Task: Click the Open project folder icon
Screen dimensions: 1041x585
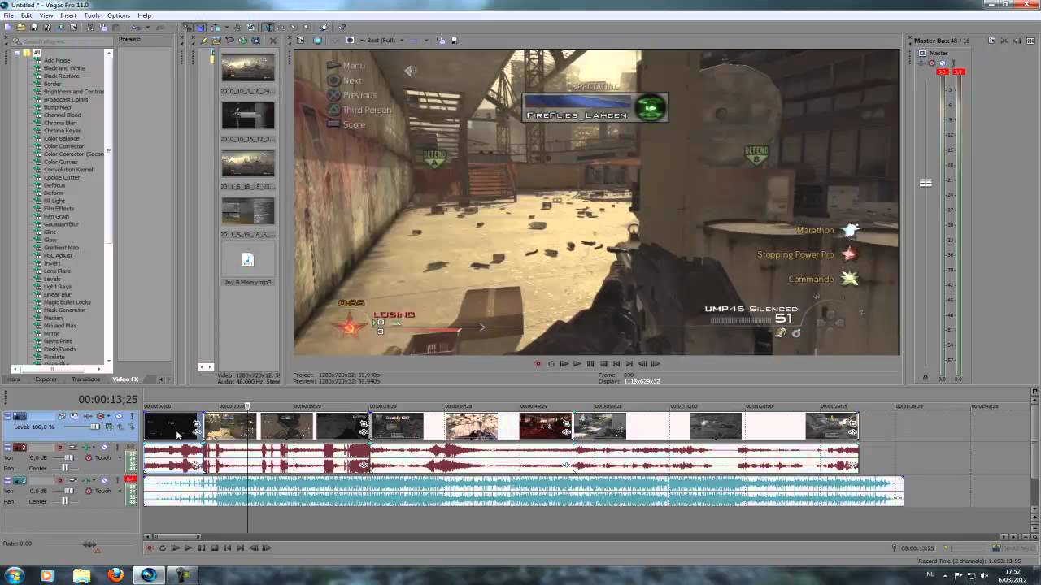Action: point(21,28)
